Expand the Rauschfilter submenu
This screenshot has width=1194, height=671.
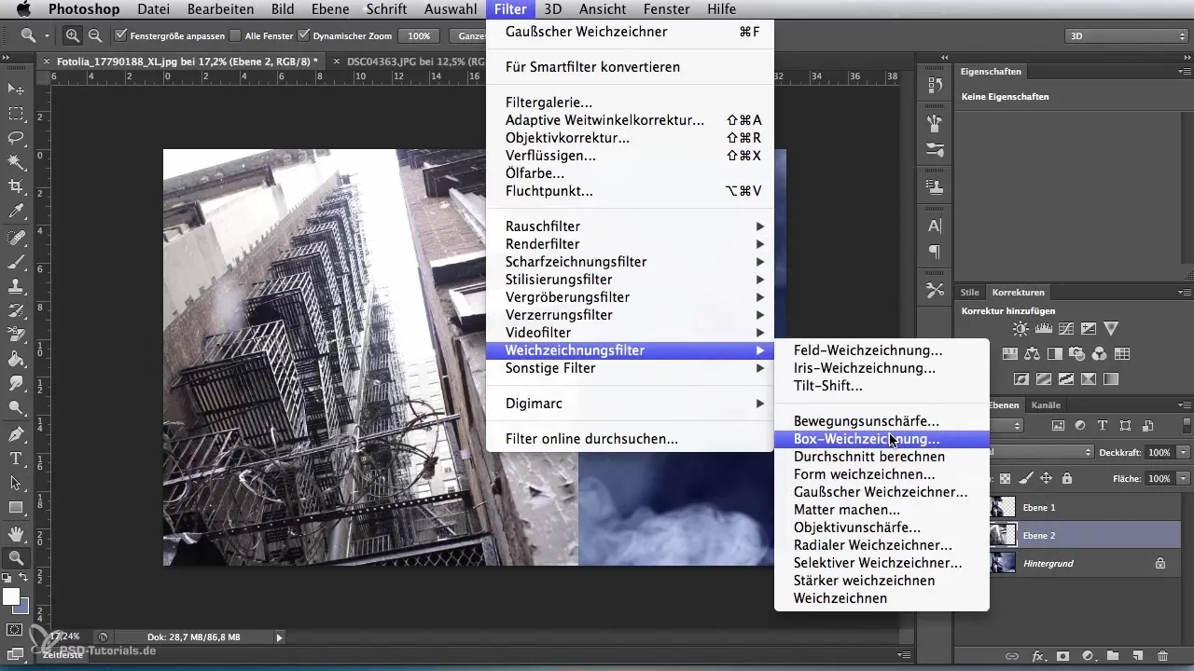tap(630, 226)
